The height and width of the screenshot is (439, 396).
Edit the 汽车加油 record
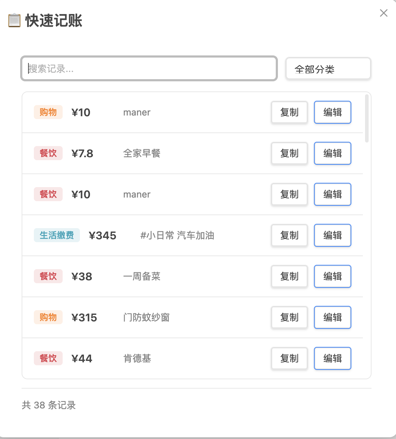tap(332, 235)
